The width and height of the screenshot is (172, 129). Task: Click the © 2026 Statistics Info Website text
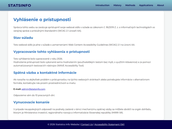point(63,125)
